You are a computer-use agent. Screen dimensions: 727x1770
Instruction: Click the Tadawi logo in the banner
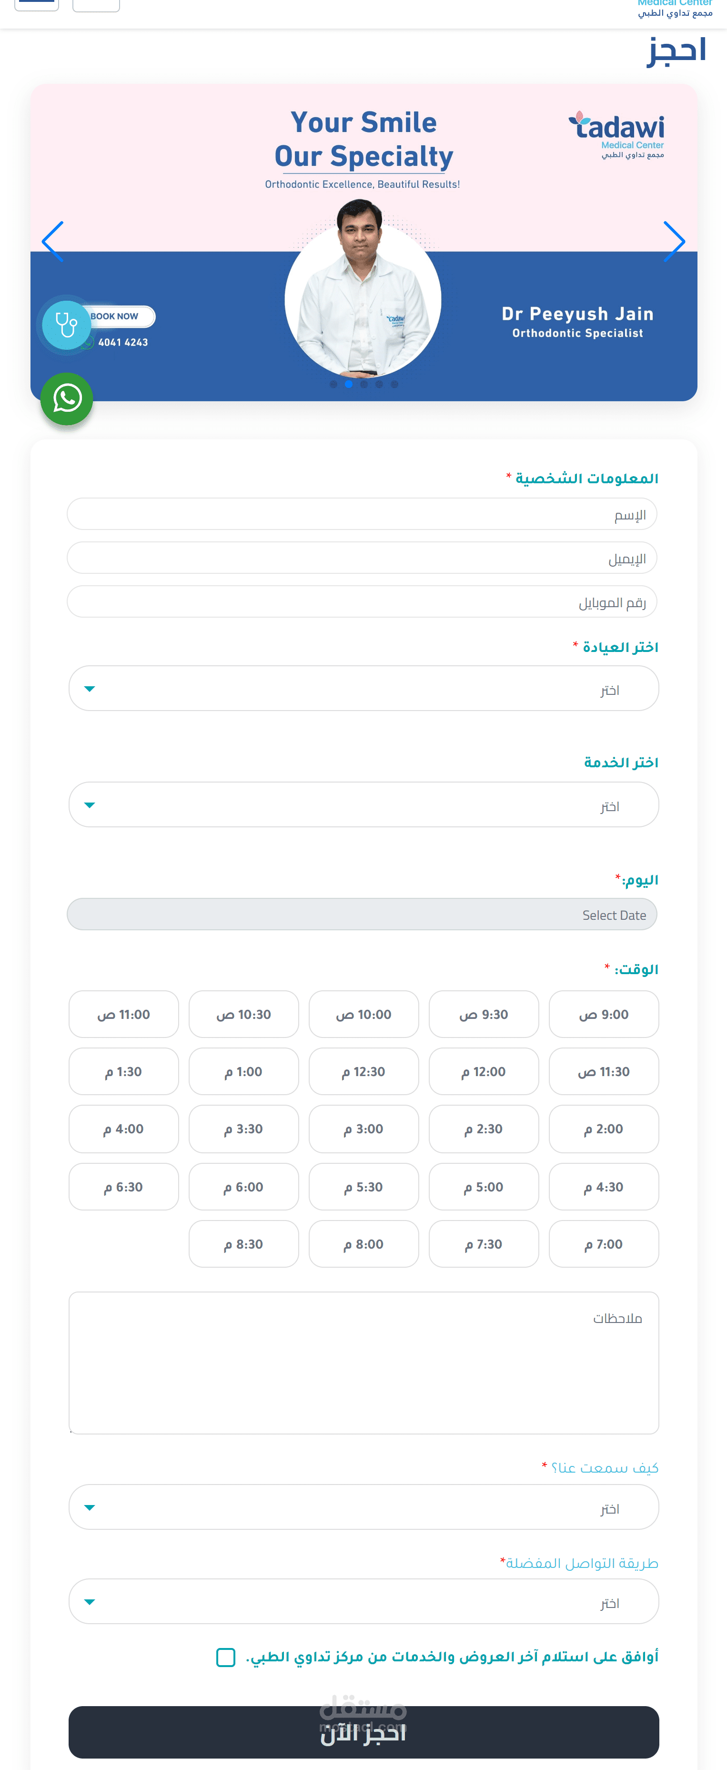pyautogui.click(x=617, y=134)
